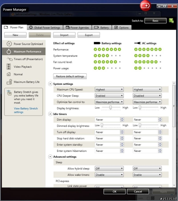Open AC Allow hybrid sleep dropdown

pyautogui.click(x=147, y=168)
